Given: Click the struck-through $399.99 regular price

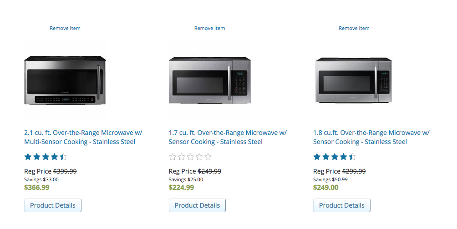Looking at the screenshot, I should 65,171.
